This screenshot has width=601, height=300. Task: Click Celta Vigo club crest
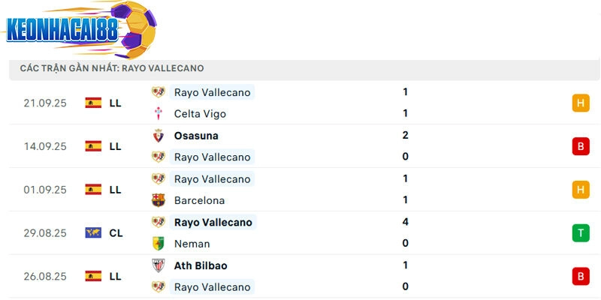click(x=158, y=114)
